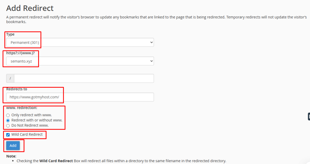Choose "Redirect with or without www." radio button
The width and height of the screenshot is (310, 164).
pos(8,120)
